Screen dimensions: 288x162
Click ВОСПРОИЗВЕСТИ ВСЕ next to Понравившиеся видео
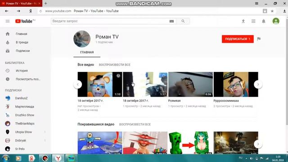pyautogui.click(x=135, y=124)
